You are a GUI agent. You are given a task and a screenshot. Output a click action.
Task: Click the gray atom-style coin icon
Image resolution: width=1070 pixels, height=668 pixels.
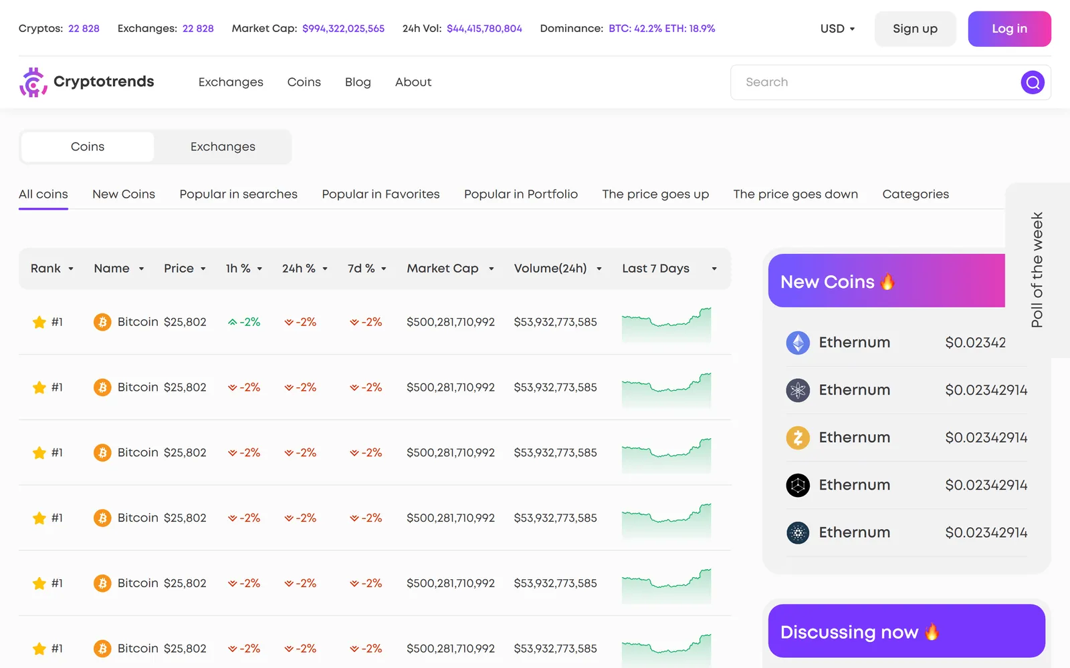click(x=798, y=390)
